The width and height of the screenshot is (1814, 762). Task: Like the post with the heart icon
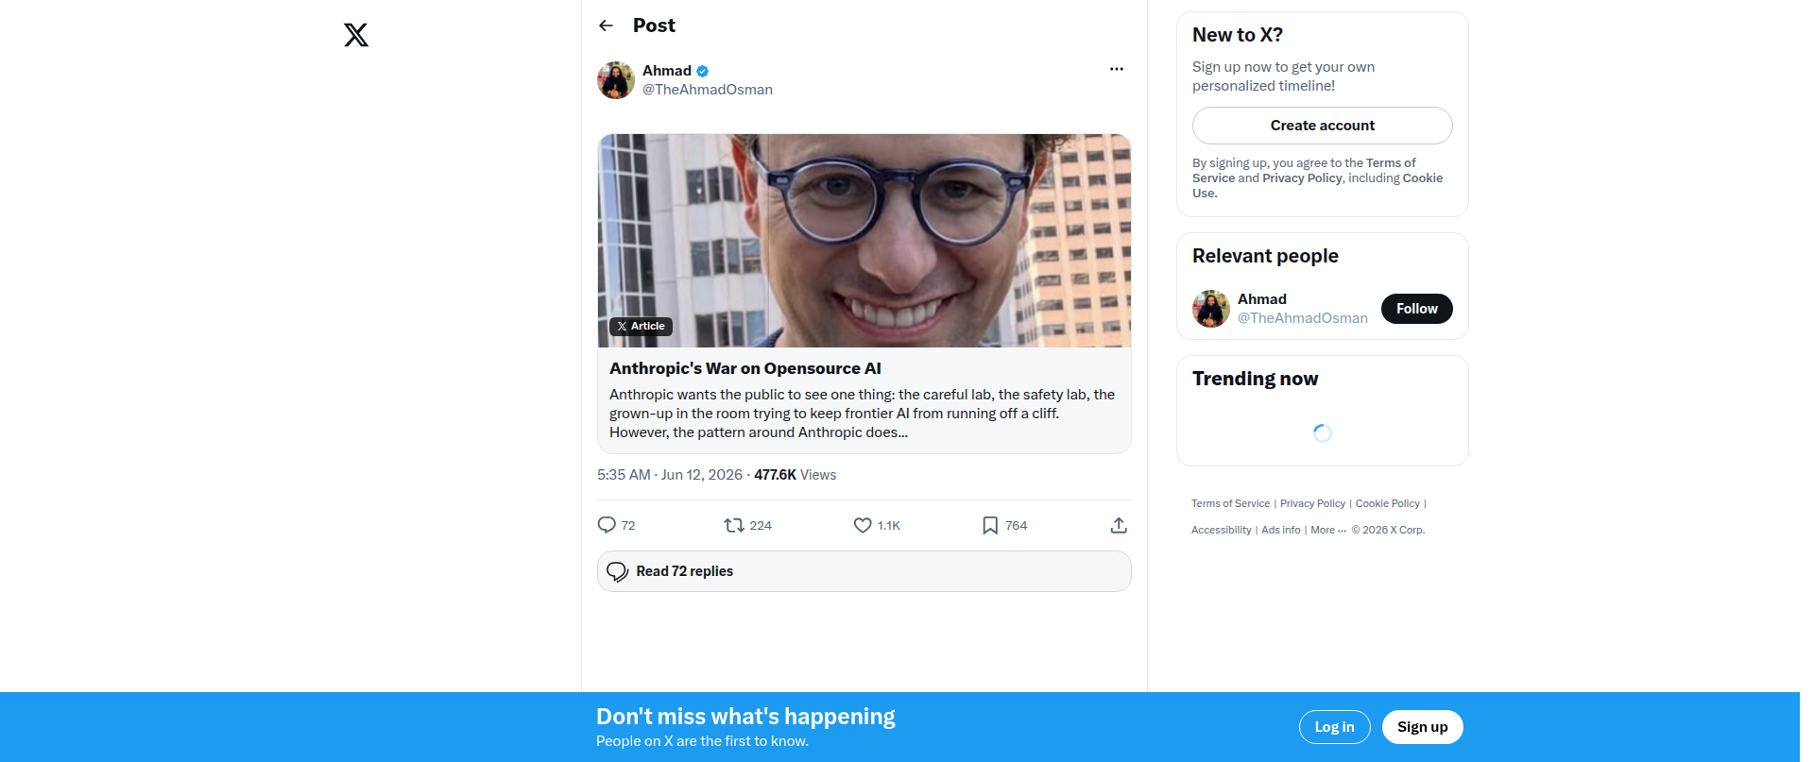[x=863, y=525]
